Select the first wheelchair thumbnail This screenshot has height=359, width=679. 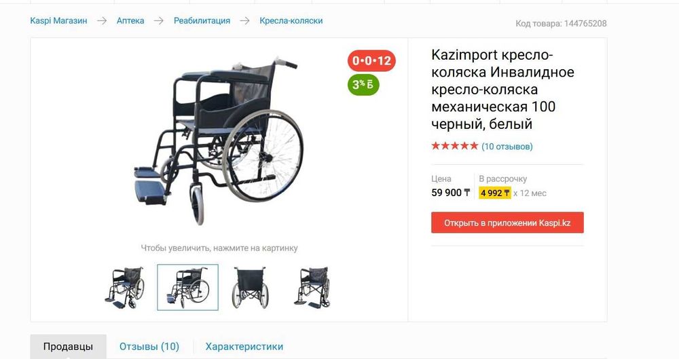[125, 288]
